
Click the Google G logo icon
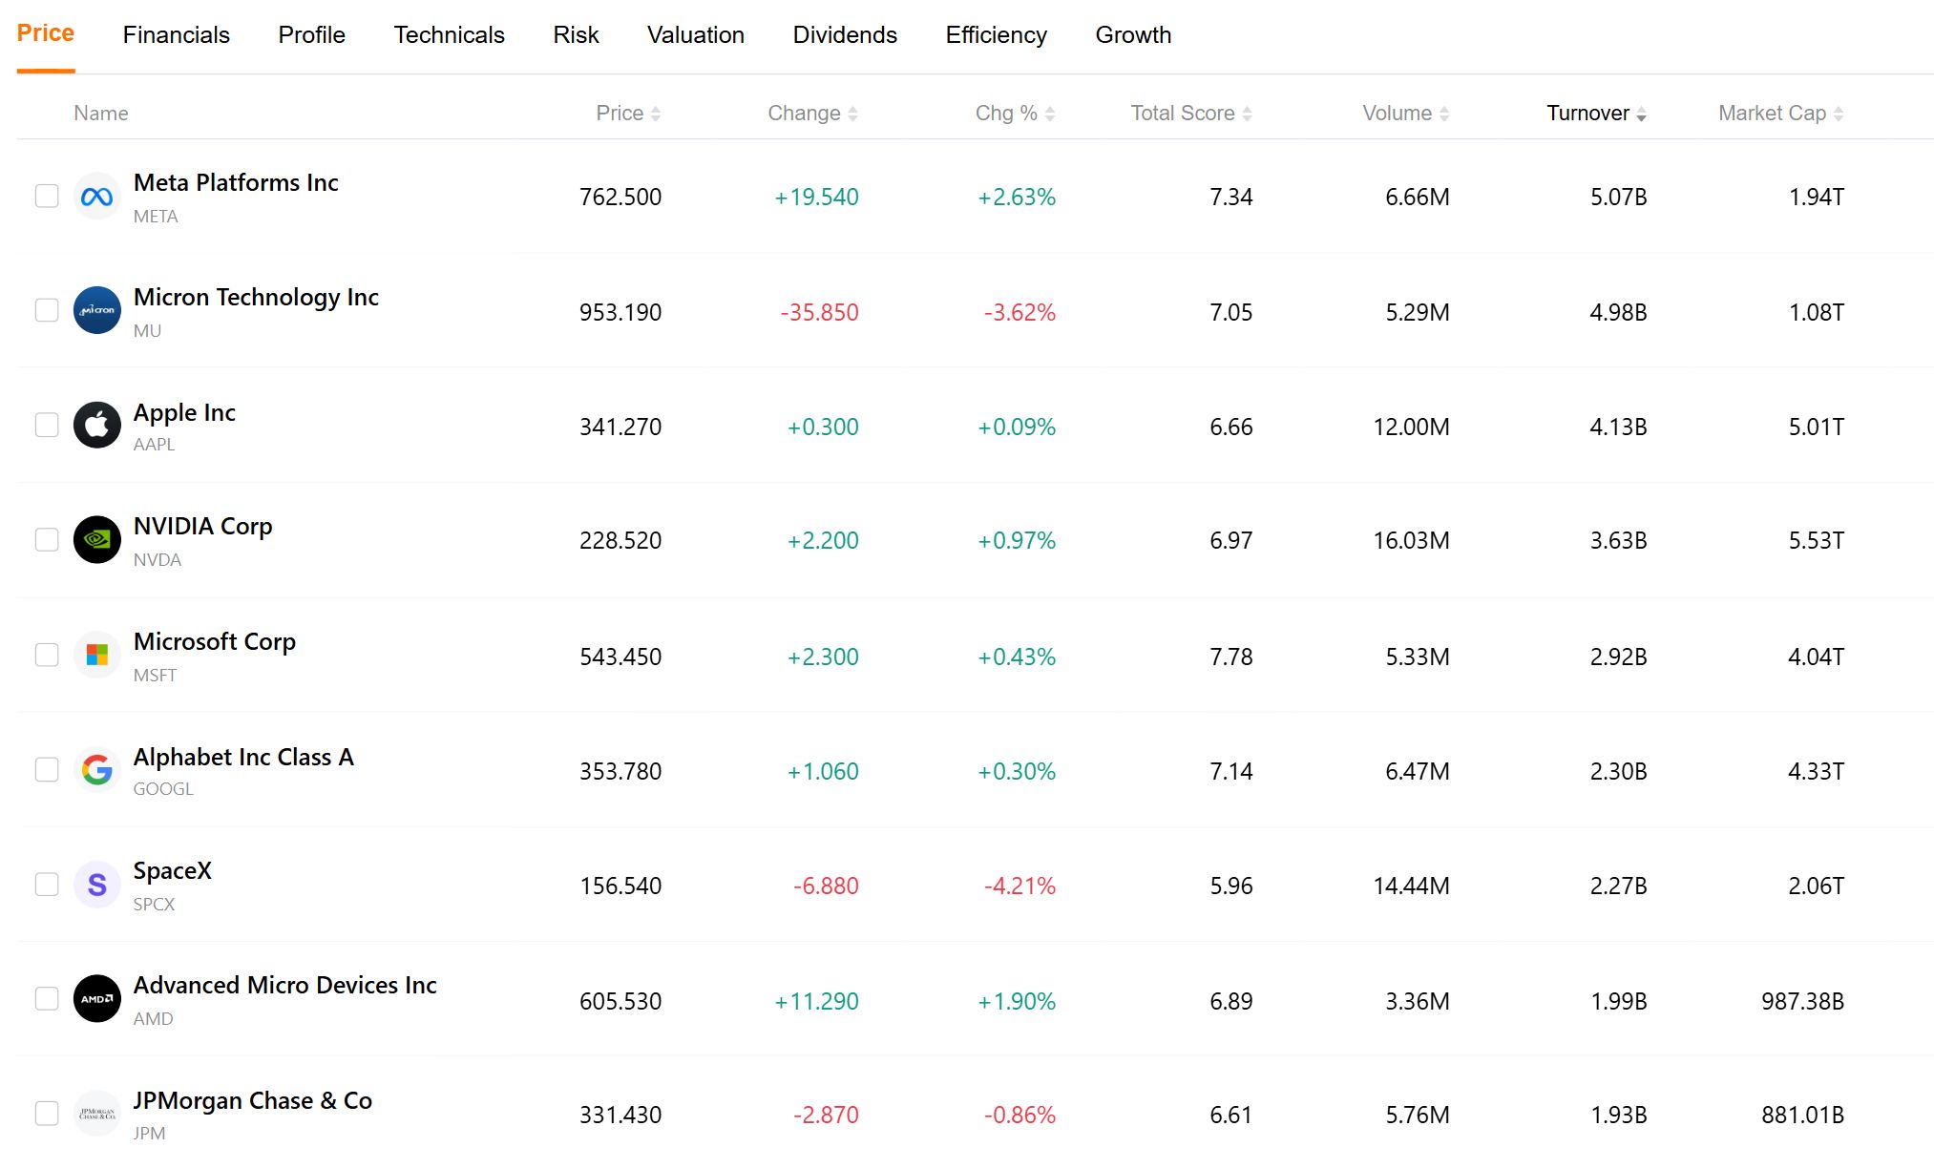[97, 769]
